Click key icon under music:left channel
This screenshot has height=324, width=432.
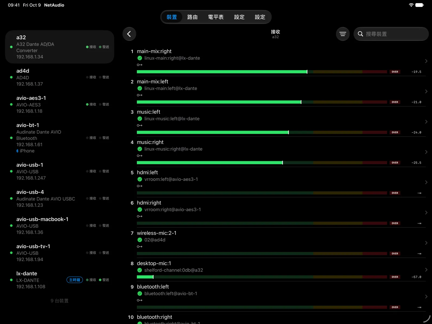tap(140, 125)
